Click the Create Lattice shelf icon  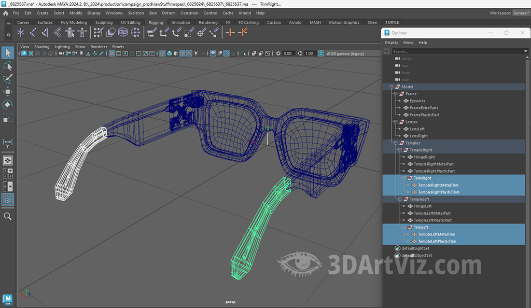tap(123, 33)
